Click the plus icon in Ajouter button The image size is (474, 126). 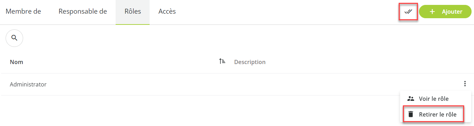tap(432, 12)
